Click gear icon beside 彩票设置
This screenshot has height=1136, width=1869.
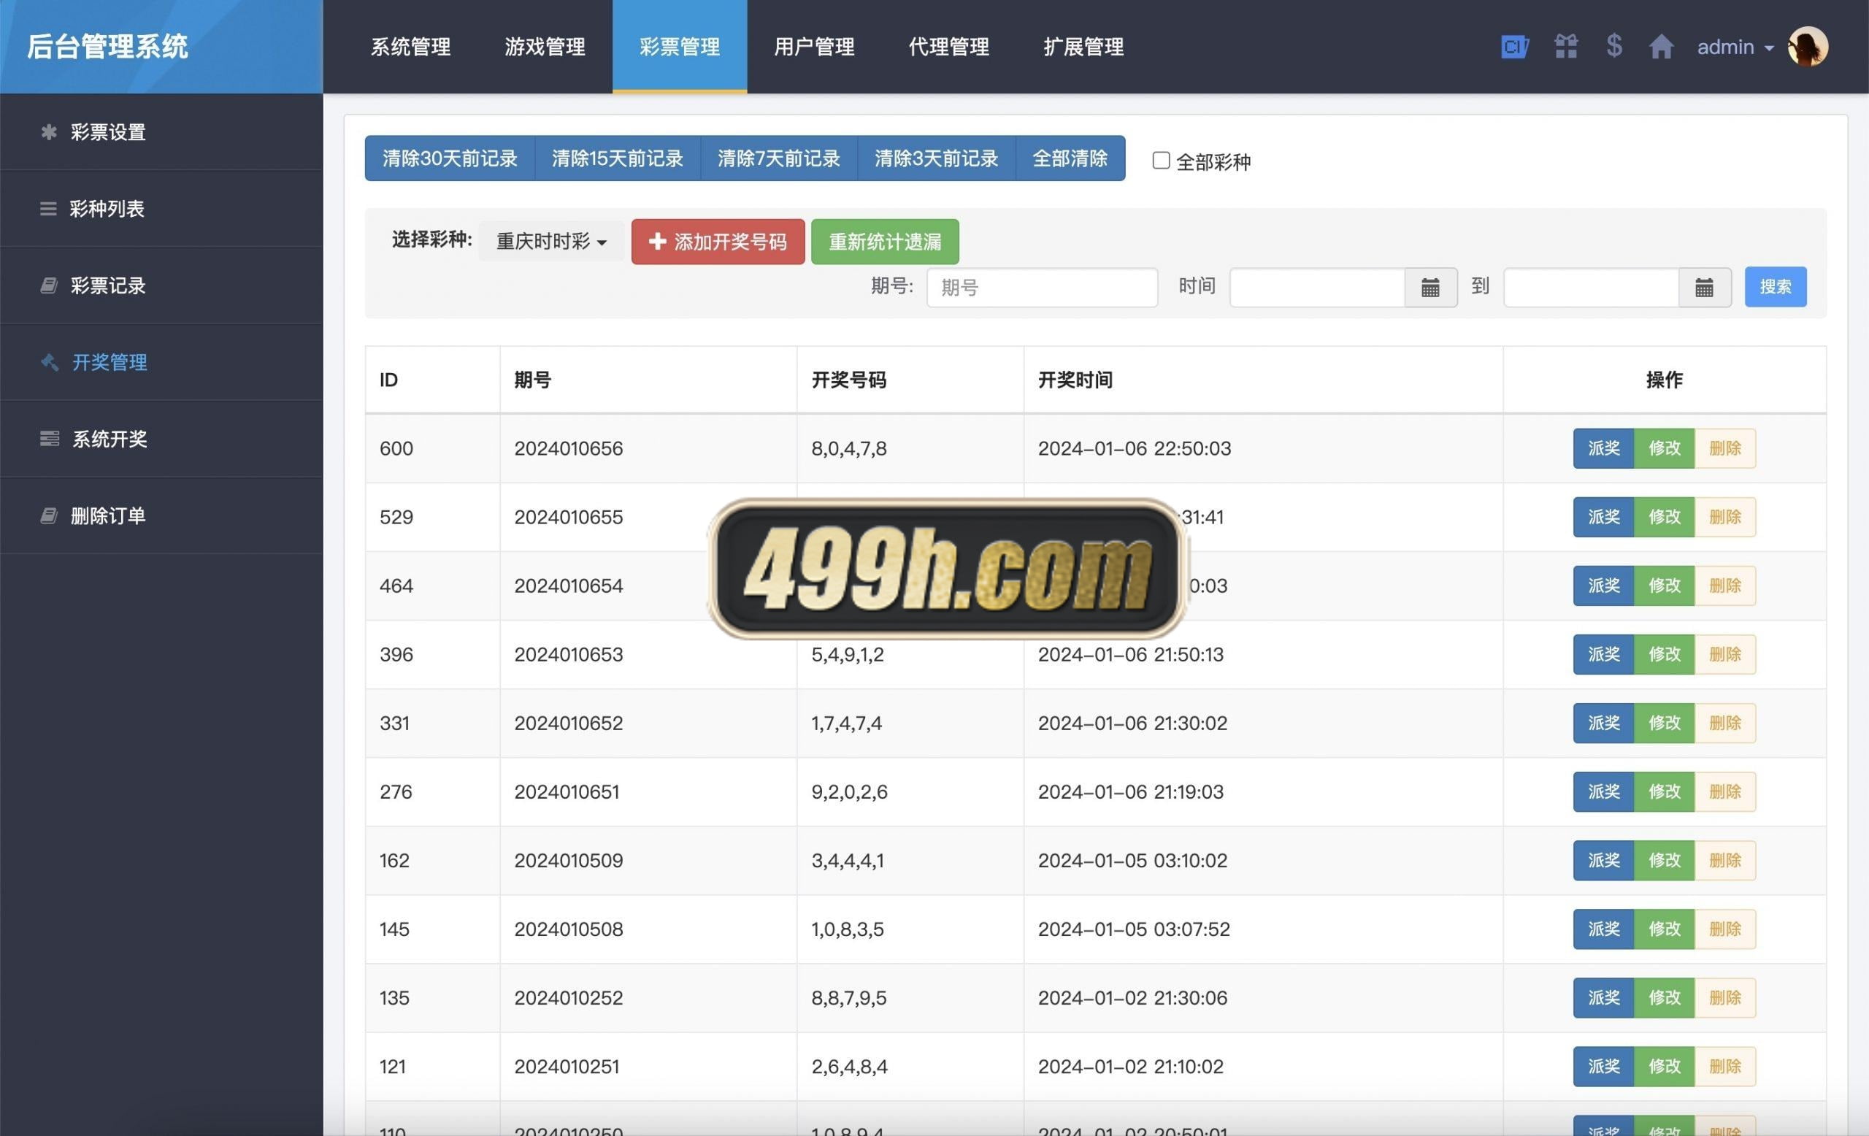click(x=48, y=132)
